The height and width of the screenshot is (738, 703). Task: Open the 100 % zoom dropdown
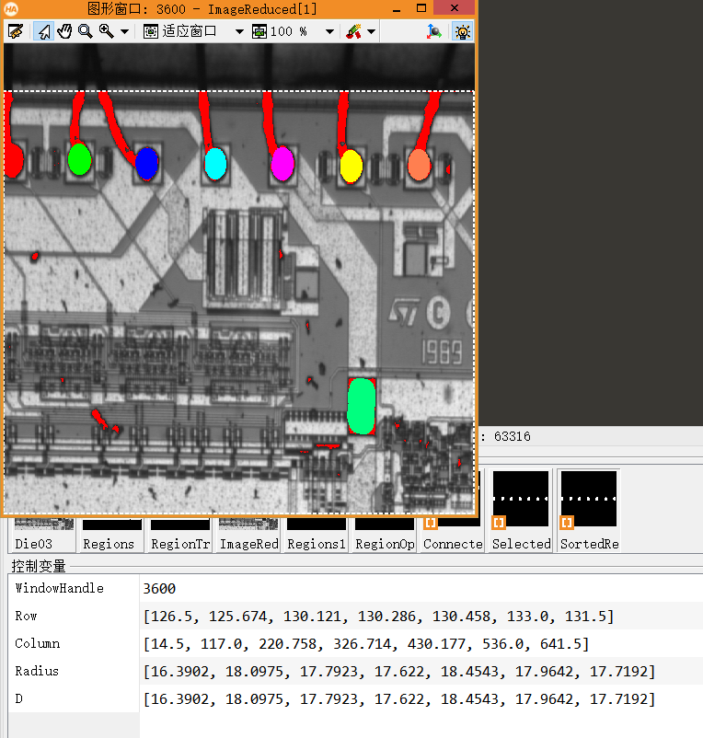click(329, 32)
